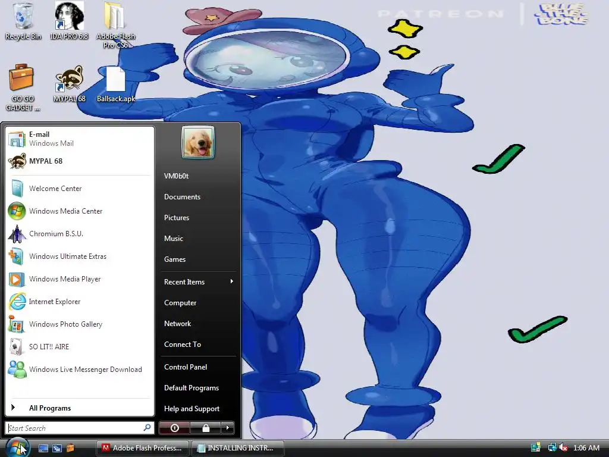This screenshot has width=609, height=457.
Task: Click the orange quick launch icon
Action: click(70, 448)
